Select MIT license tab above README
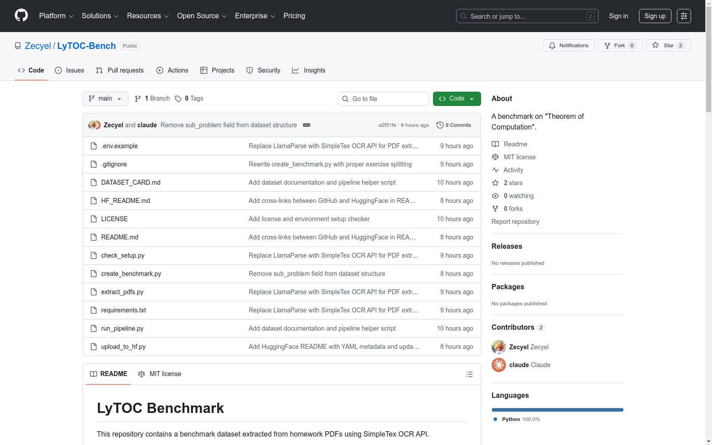This screenshot has width=712, height=445. 160,374
